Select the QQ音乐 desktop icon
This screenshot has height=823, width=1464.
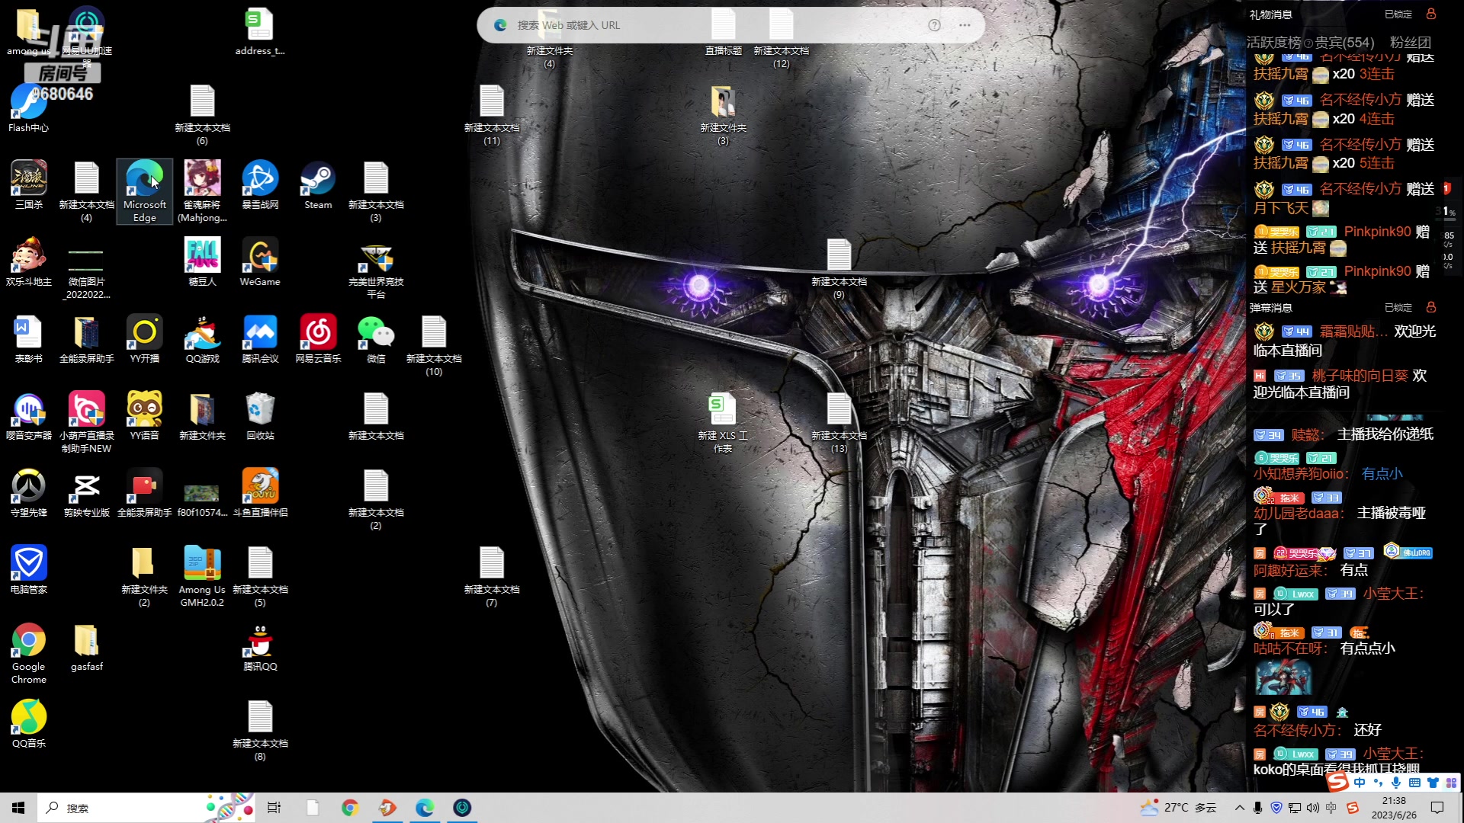pyautogui.click(x=29, y=724)
